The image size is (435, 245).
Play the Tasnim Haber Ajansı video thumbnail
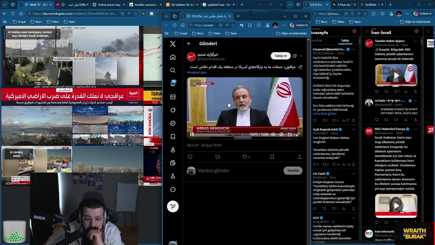[x=396, y=76]
